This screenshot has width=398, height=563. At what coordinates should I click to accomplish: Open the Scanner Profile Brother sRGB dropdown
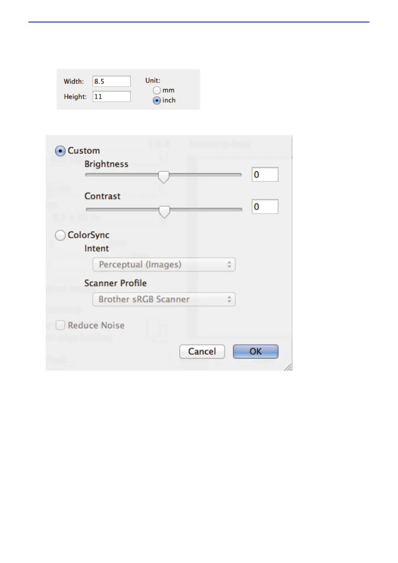click(x=164, y=300)
